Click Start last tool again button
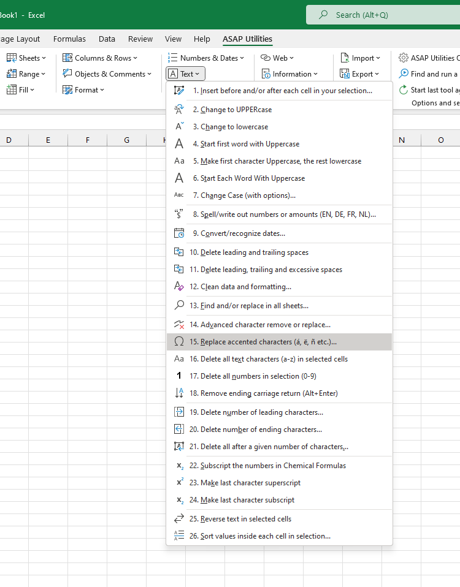 coord(429,90)
